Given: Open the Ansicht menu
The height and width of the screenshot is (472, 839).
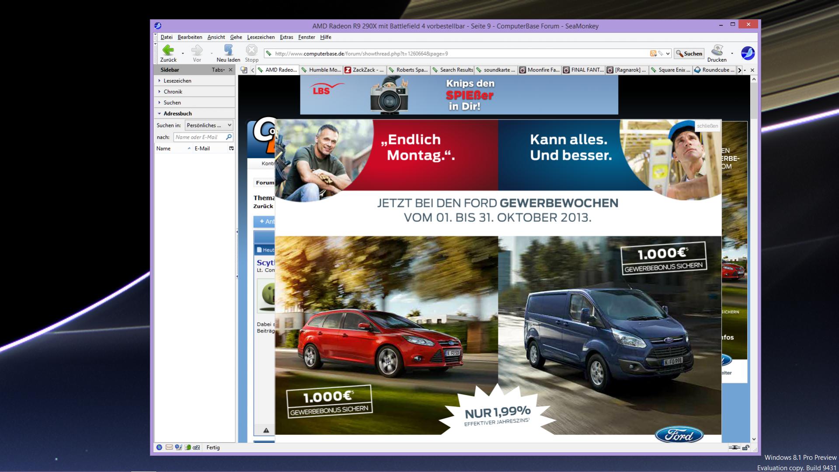Looking at the screenshot, I should coord(216,37).
